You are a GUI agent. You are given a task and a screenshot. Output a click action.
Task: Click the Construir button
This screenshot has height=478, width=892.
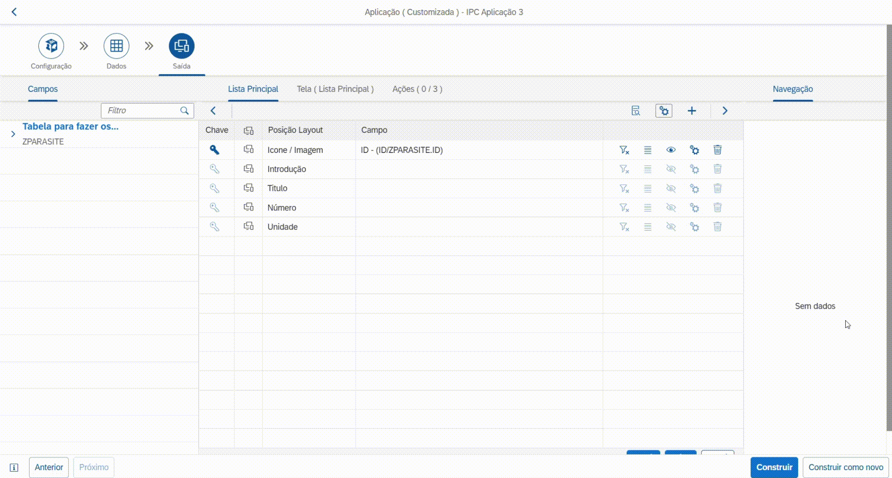click(x=774, y=467)
